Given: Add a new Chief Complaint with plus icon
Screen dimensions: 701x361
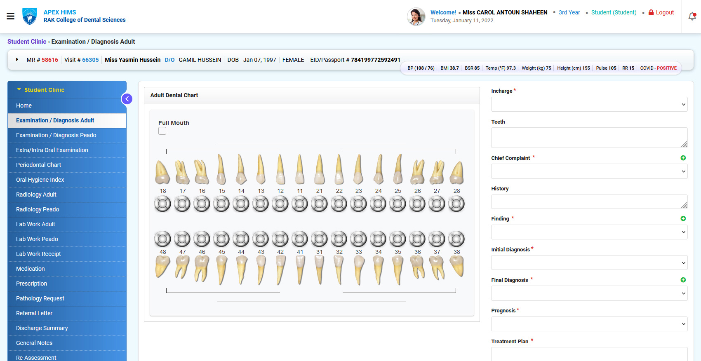Looking at the screenshot, I should point(683,158).
